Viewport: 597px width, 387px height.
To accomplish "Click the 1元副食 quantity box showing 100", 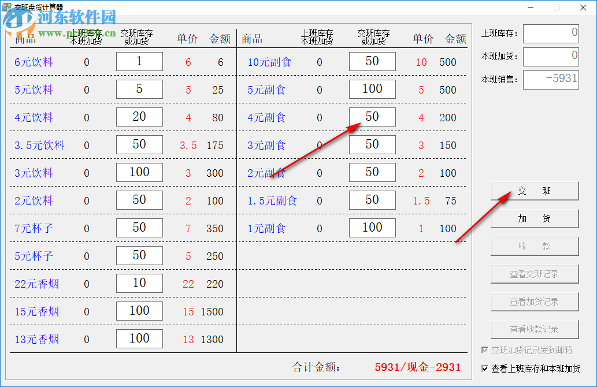I will pyautogui.click(x=372, y=228).
